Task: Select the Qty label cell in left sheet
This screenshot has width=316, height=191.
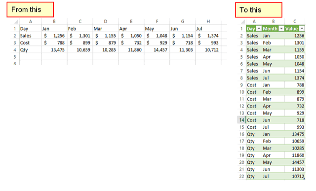Action: pos(31,50)
